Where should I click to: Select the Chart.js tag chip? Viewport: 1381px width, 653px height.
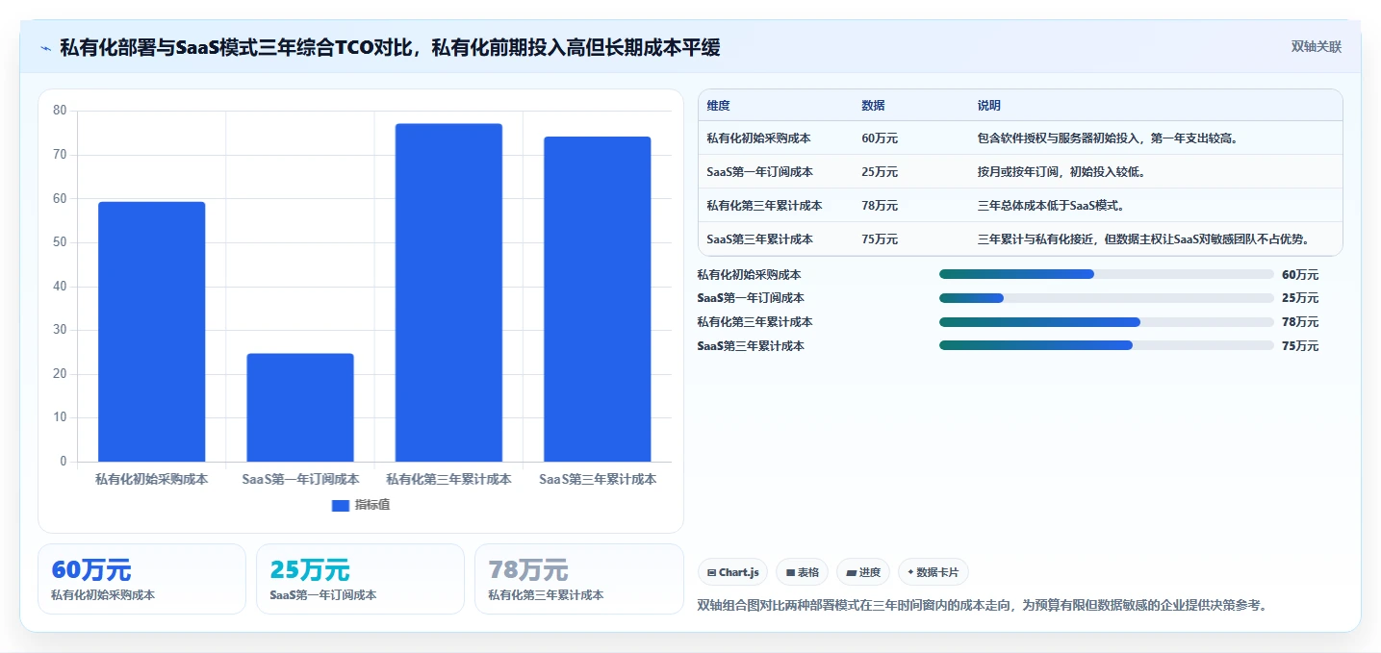733,572
